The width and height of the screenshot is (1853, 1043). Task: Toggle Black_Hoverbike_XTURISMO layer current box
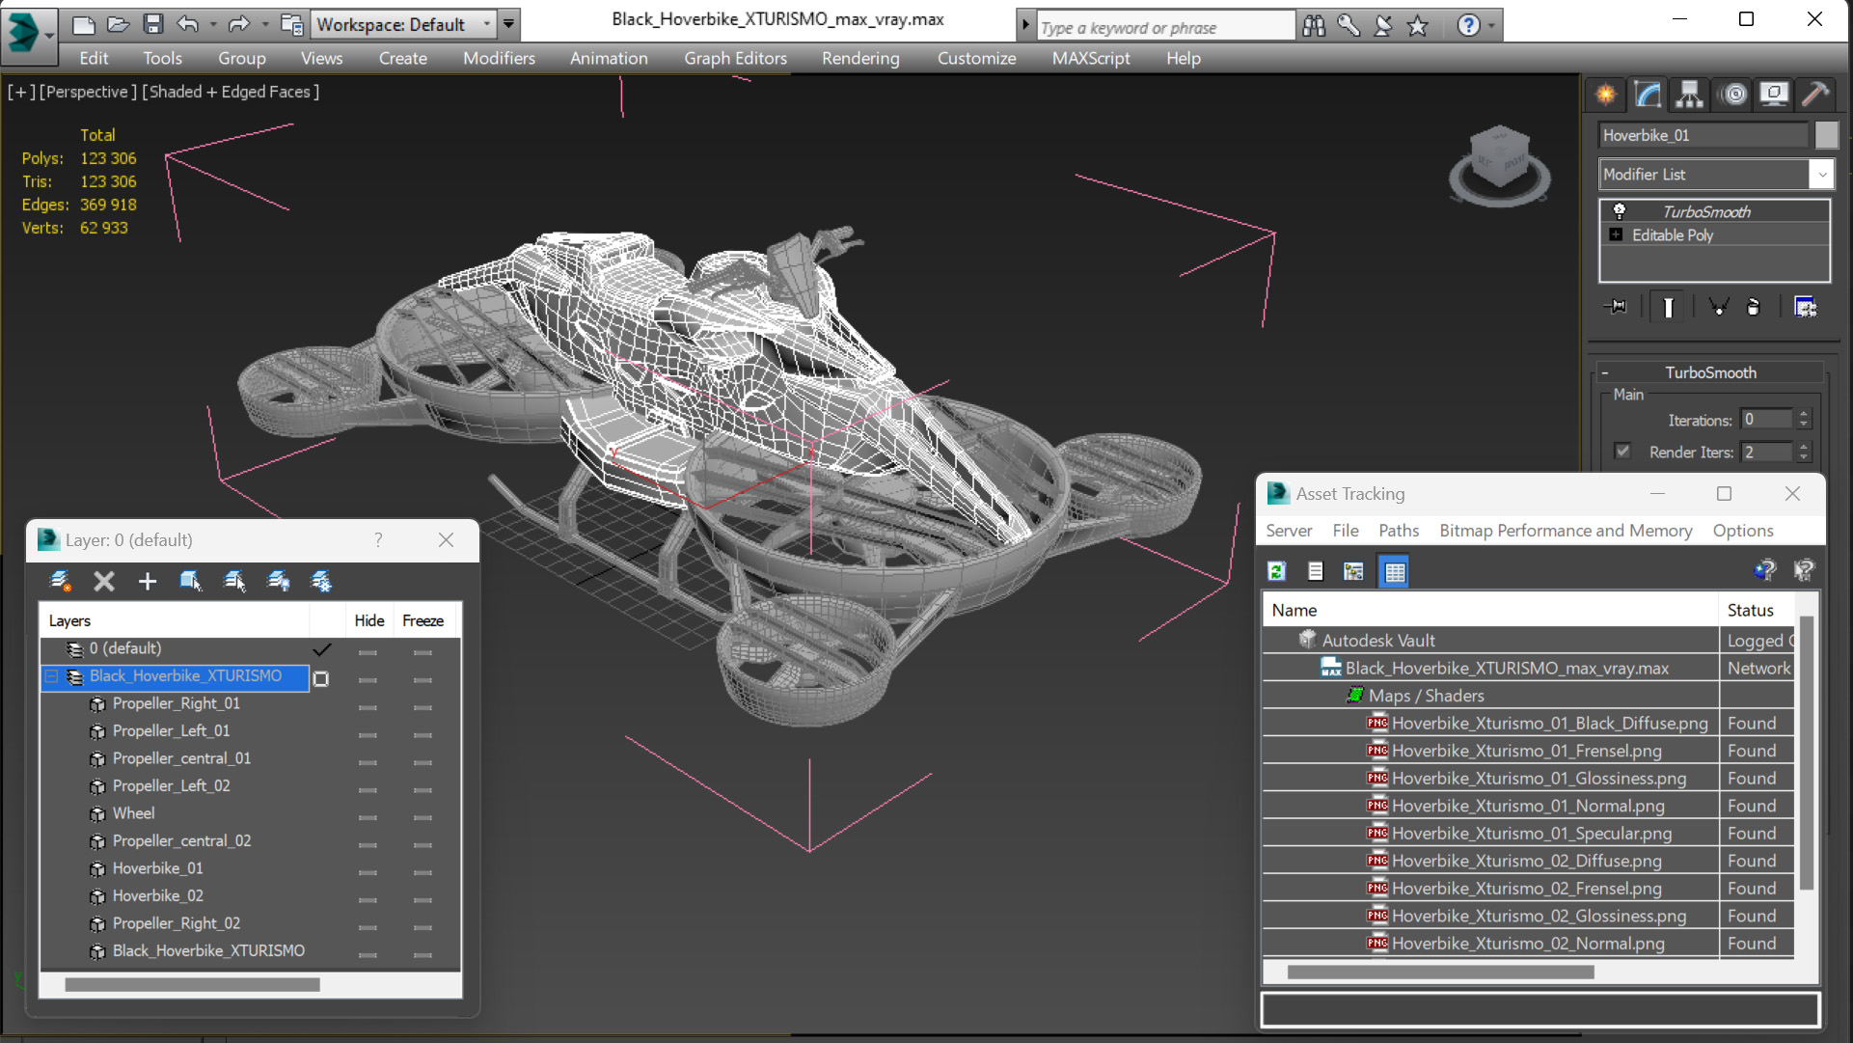coord(321,678)
